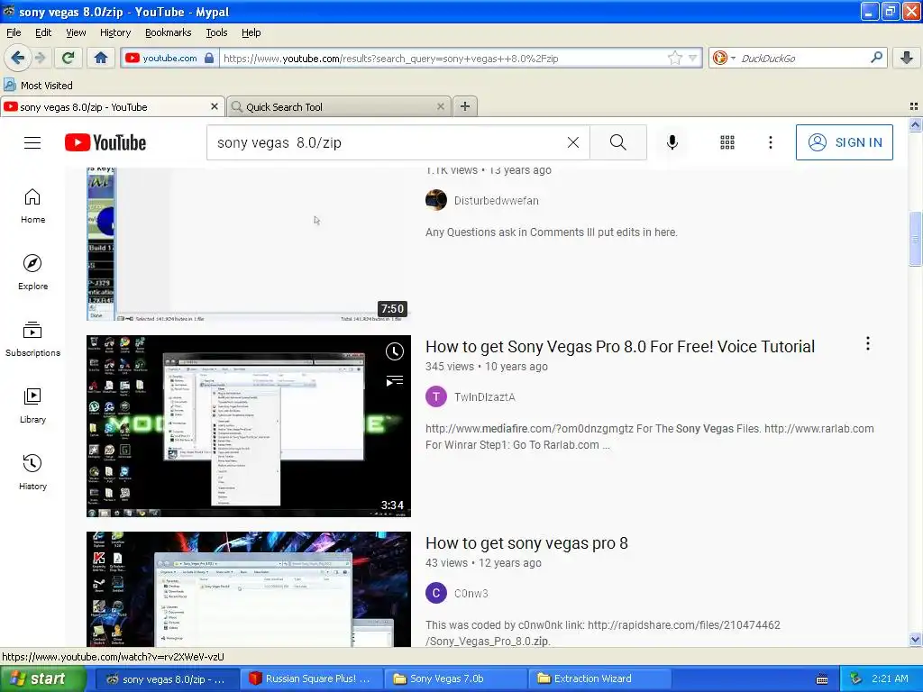Open 'How to get sony vegas pro 8' title

[526, 543]
